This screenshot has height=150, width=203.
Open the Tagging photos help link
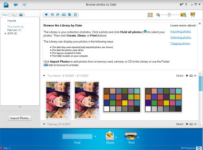180,43
